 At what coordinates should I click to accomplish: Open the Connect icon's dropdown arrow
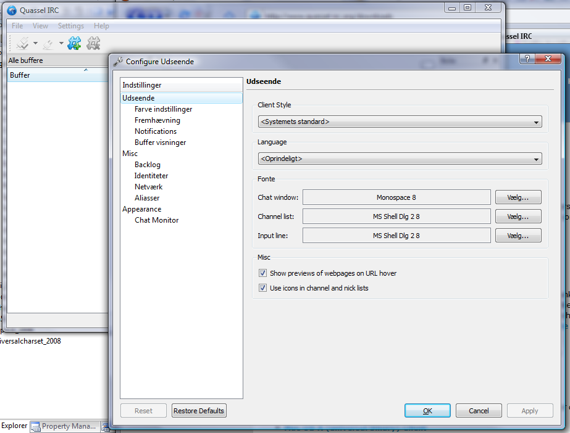35,43
